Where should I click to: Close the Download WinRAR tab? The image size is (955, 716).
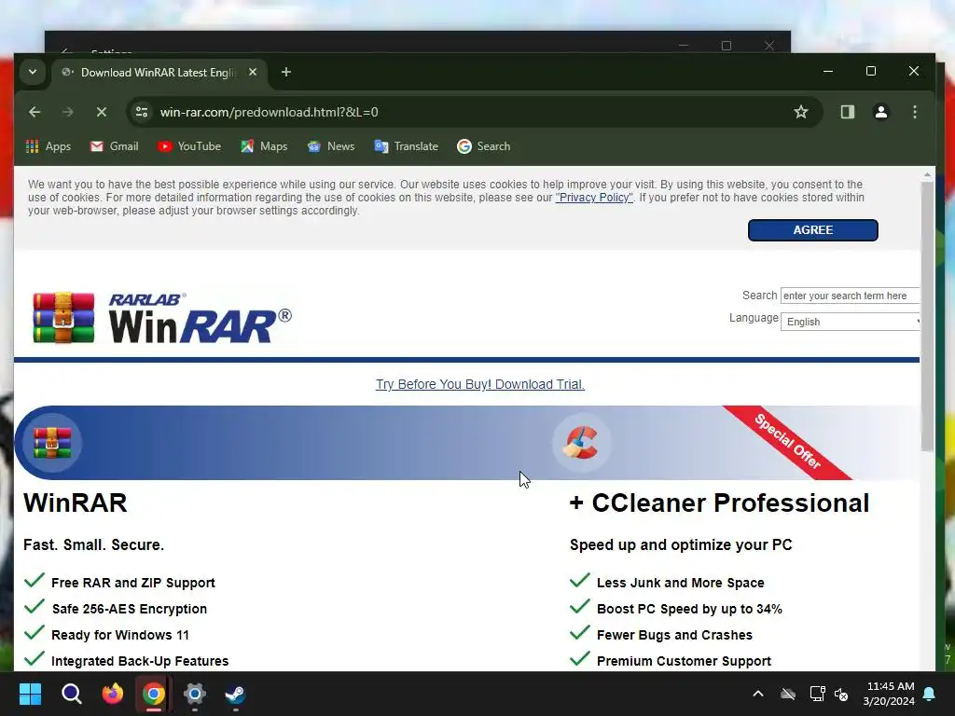coord(253,73)
